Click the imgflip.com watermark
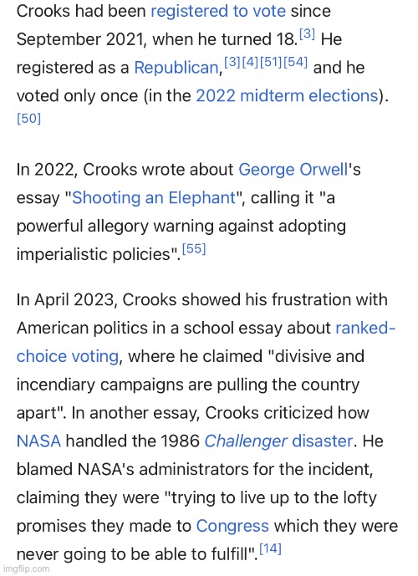 26,568
